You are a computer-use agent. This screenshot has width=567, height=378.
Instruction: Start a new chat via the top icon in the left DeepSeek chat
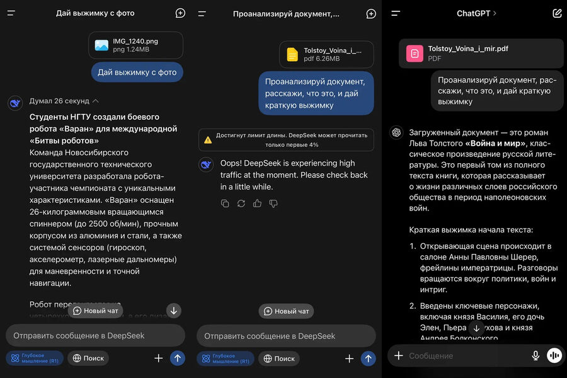(180, 13)
